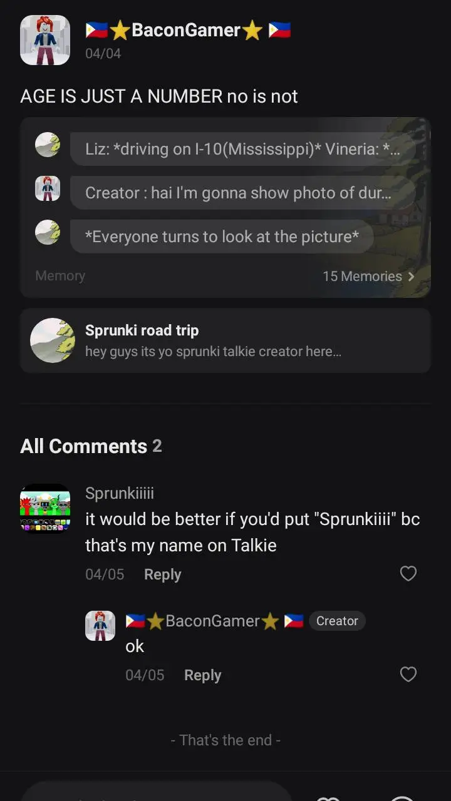Tap BaconGamer's avatar in the reply
The width and height of the screenshot is (451, 801).
(x=100, y=626)
